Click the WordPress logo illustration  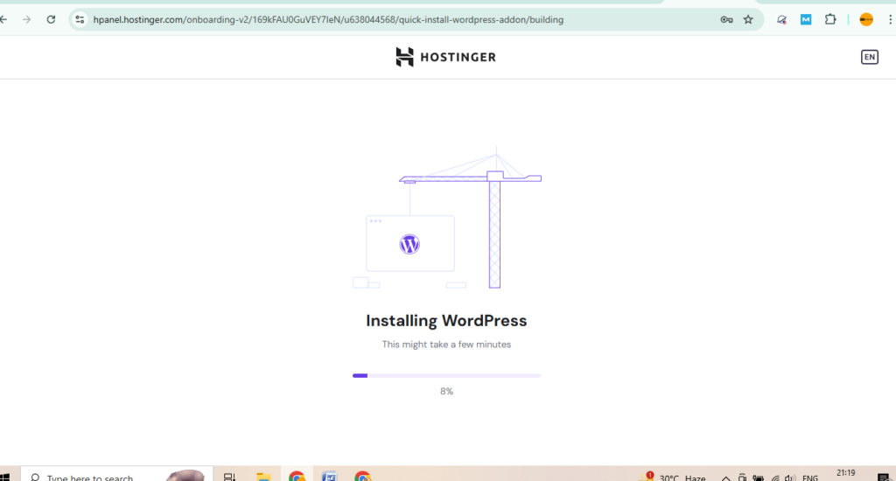pos(409,245)
